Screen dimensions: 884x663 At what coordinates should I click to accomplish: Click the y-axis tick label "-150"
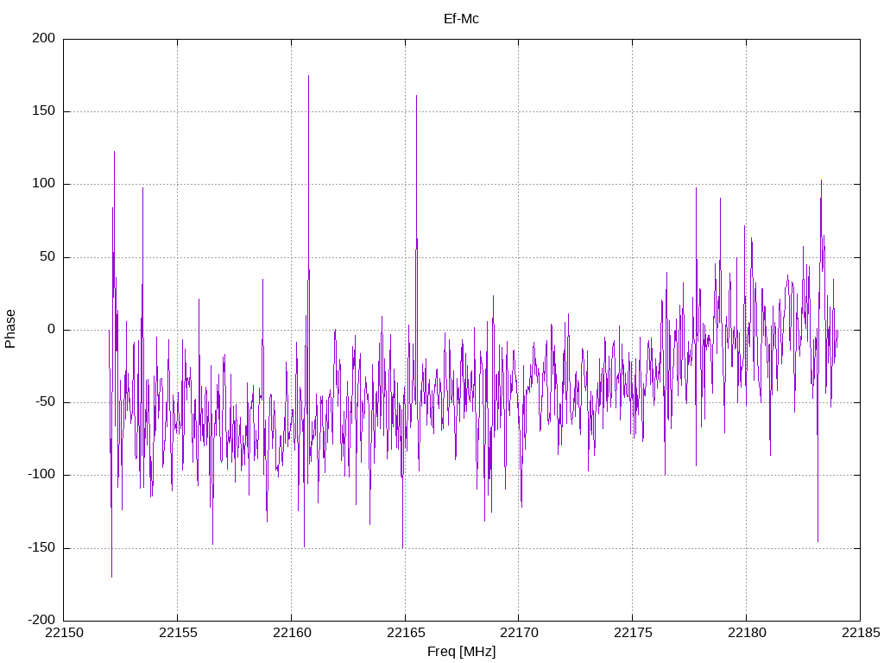pyautogui.click(x=41, y=548)
